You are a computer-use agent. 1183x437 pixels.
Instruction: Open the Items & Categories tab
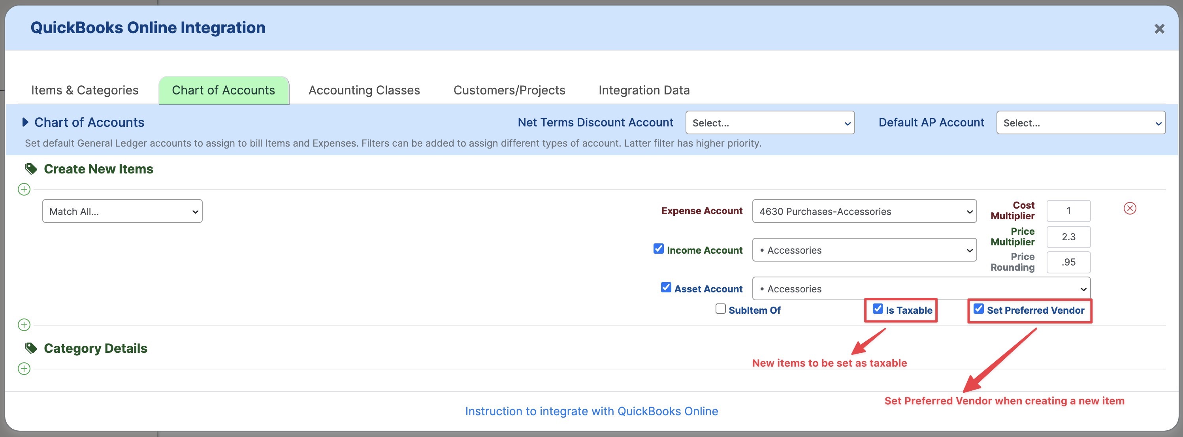click(85, 90)
